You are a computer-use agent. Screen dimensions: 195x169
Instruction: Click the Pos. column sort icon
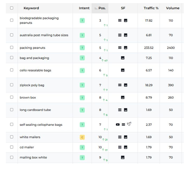pyautogui.click(x=96, y=8)
